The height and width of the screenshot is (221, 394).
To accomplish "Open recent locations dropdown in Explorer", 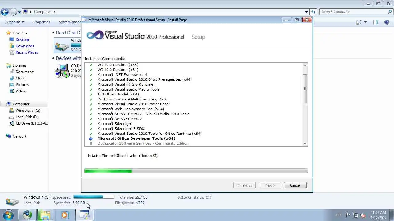I will coord(19,12).
